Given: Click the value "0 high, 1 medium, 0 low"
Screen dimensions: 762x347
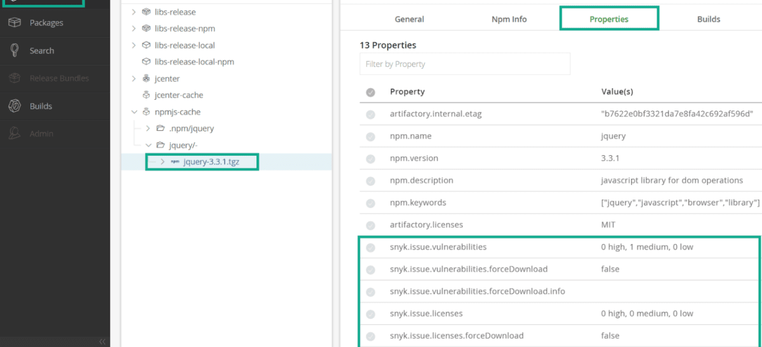Looking at the screenshot, I should [647, 247].
